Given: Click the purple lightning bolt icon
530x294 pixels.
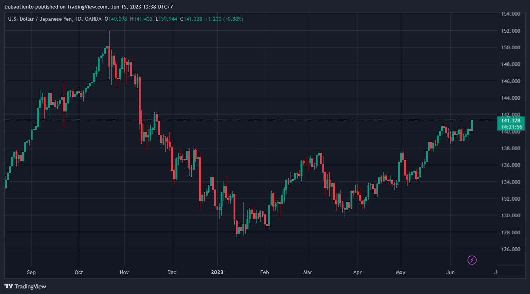Looking at the screenshot, I should 472,260.
